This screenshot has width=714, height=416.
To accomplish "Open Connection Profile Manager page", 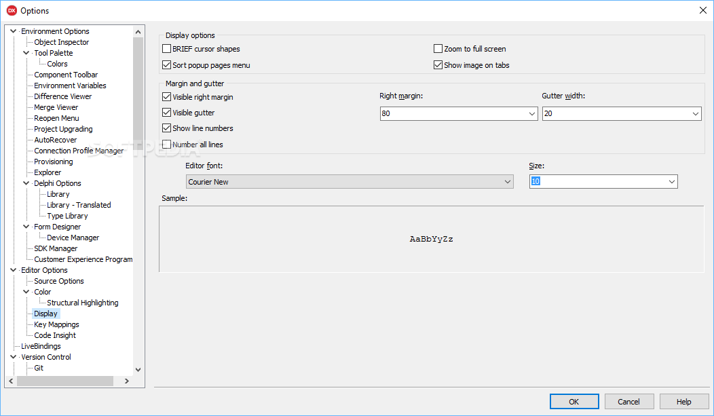I will [79, 151].
